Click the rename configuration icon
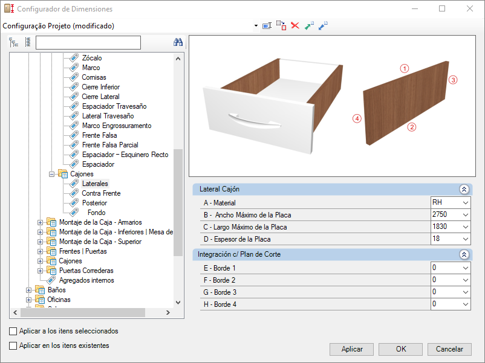The height and width of the screenshot is (363, 485). click(267, 25)
